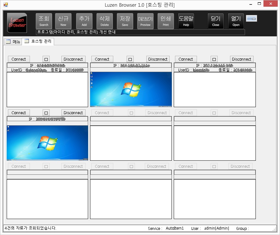Toggle the small square box in first panel
The image size is (280, 235).
click(x=46, y=59)
